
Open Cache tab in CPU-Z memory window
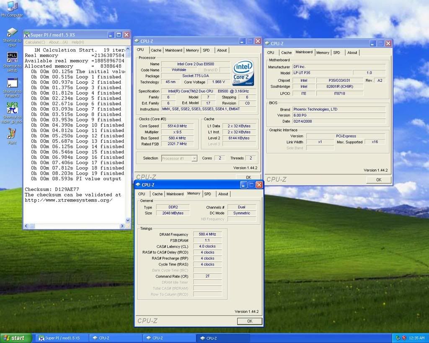tap(158, 194)
